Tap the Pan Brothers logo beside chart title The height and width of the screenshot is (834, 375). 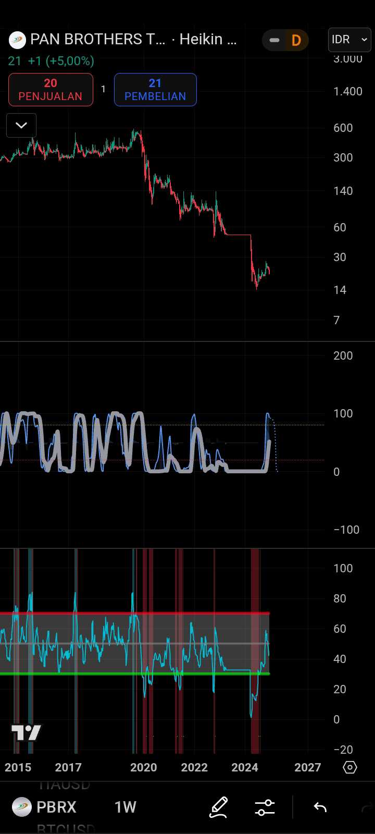17,40
